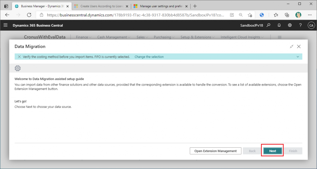Click the tab actions menu icon
This screenshot has height=169, width=317.
pos(6,6)
